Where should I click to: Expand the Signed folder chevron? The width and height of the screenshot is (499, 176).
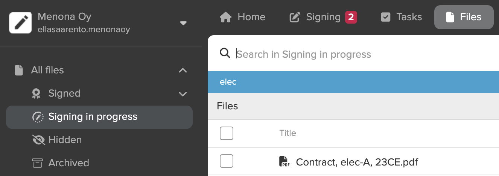click(x=183, y=94)
